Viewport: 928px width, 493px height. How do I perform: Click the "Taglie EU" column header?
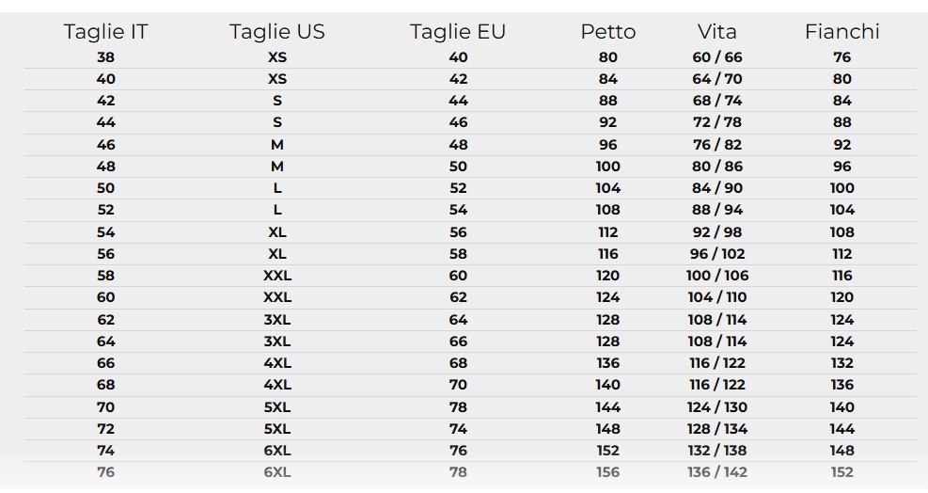click(458, 31)
